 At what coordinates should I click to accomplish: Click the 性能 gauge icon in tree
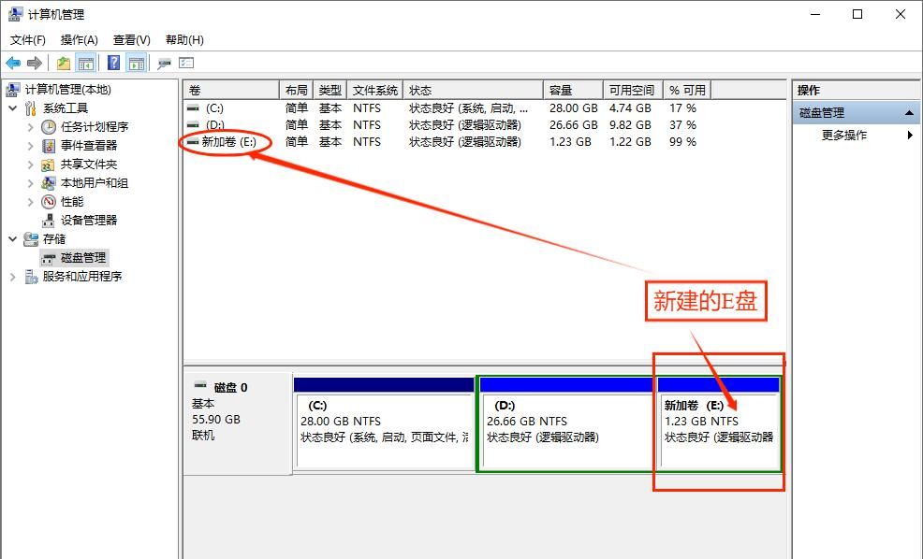pos(49,202)
